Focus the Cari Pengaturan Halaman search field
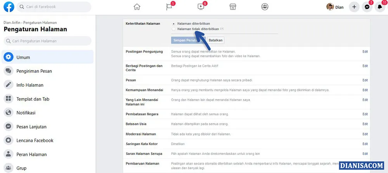Viewport: 388px width, 173px height. click(x=47, y=41)
